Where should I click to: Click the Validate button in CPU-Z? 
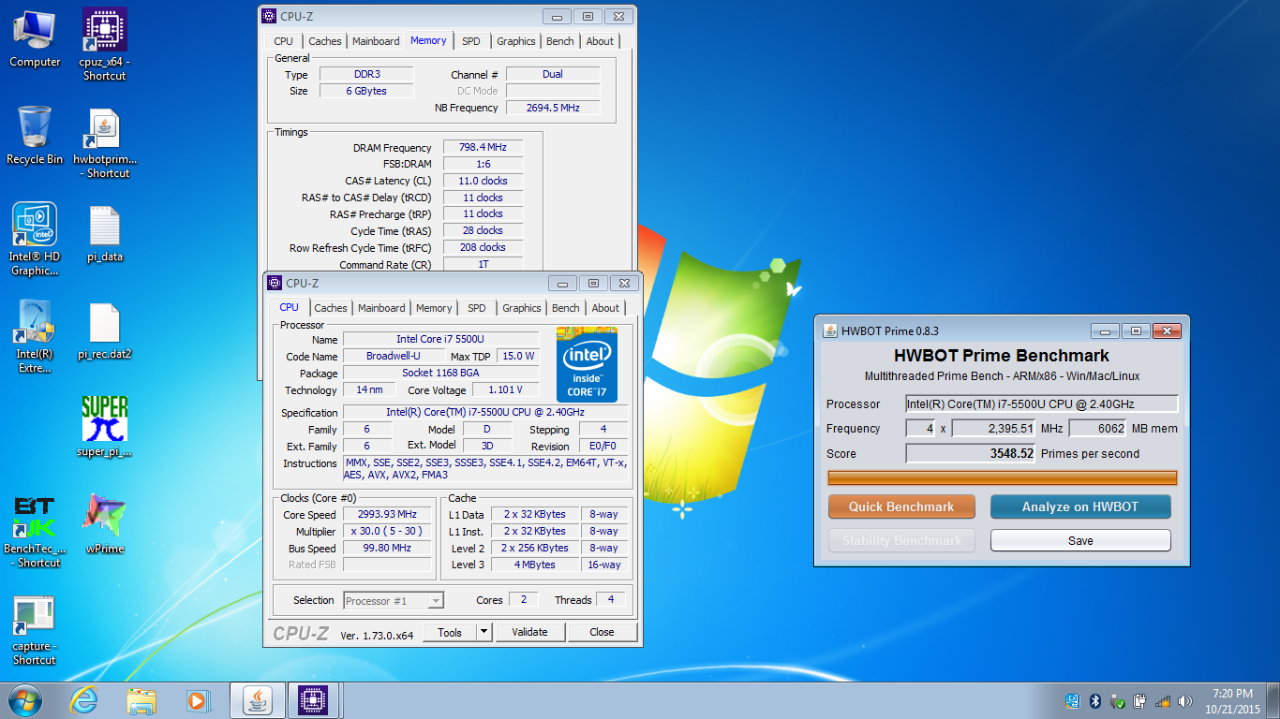(529, 632)
